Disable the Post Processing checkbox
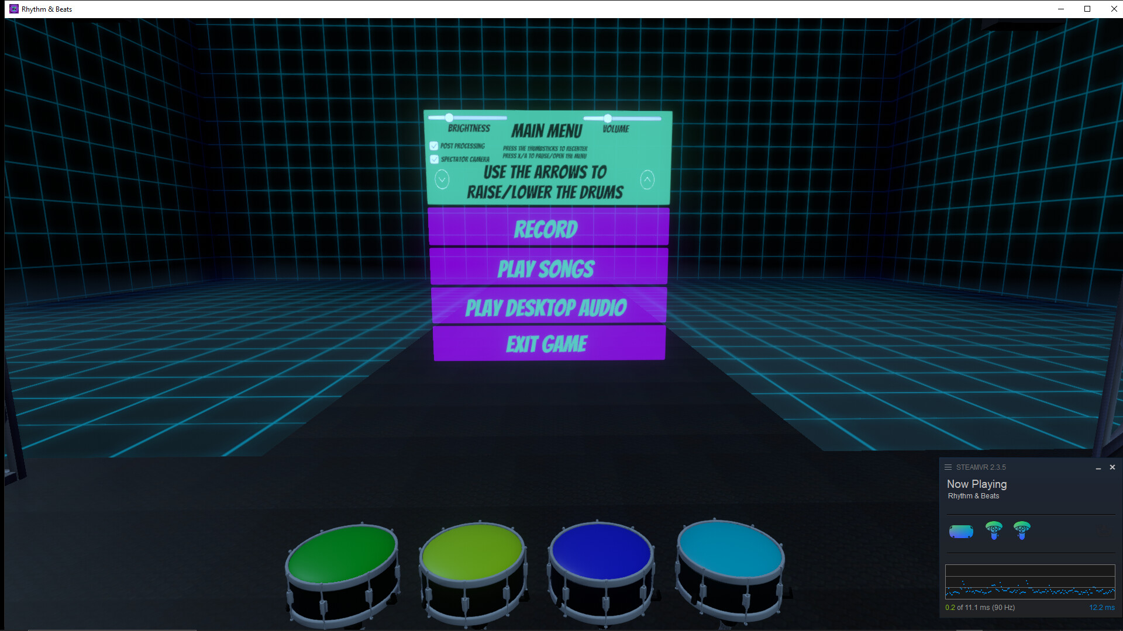This screenshot has height=631, width=1123. [x=433, y=145]
